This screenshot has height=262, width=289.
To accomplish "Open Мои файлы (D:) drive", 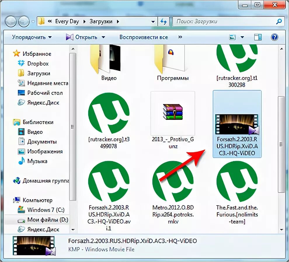I will coord(43,220).
